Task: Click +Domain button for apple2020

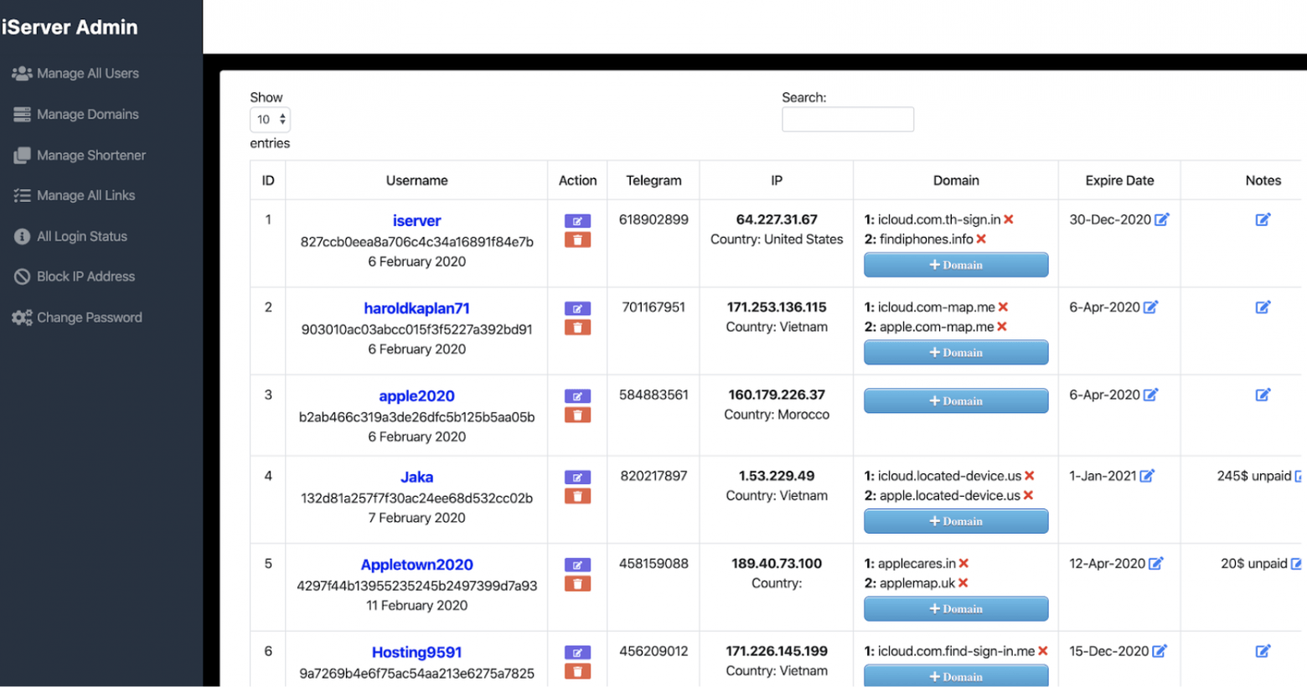Action: tap(956, 401)
